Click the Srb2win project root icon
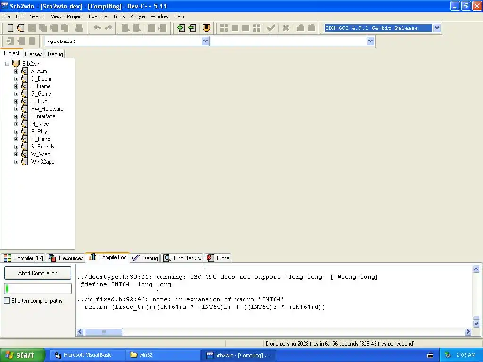 (16, 64)
